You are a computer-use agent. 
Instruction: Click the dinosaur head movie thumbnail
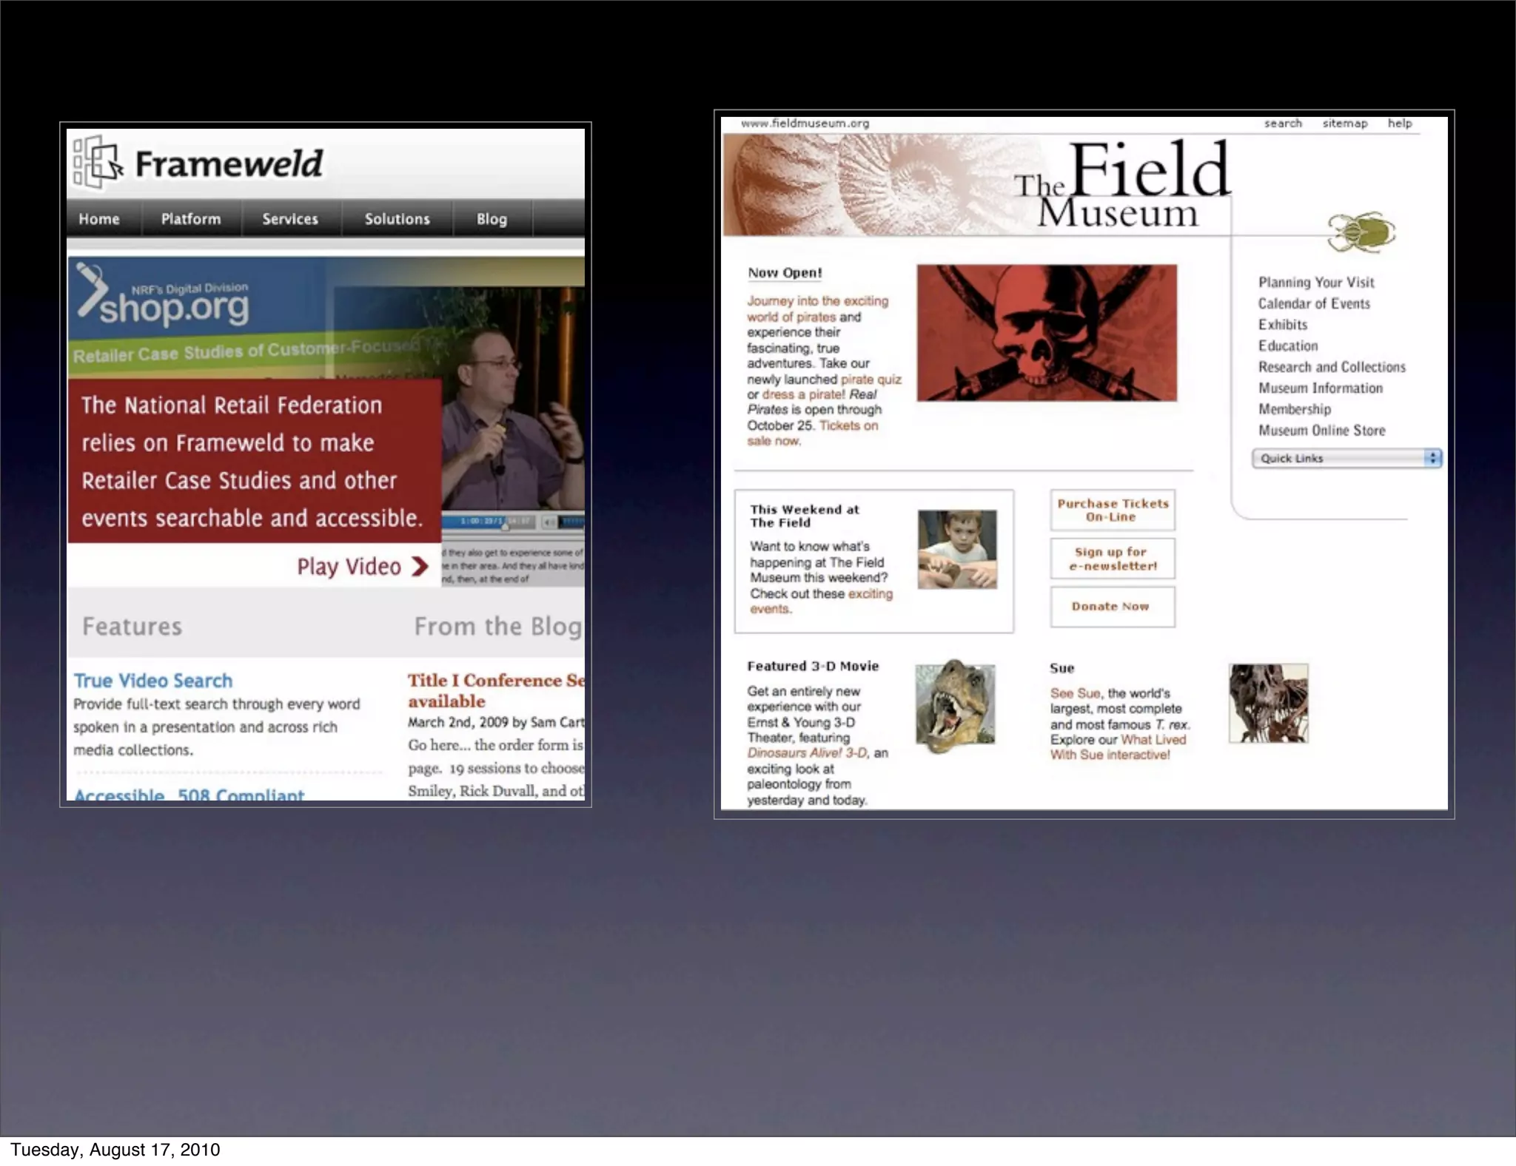point(955,705)
